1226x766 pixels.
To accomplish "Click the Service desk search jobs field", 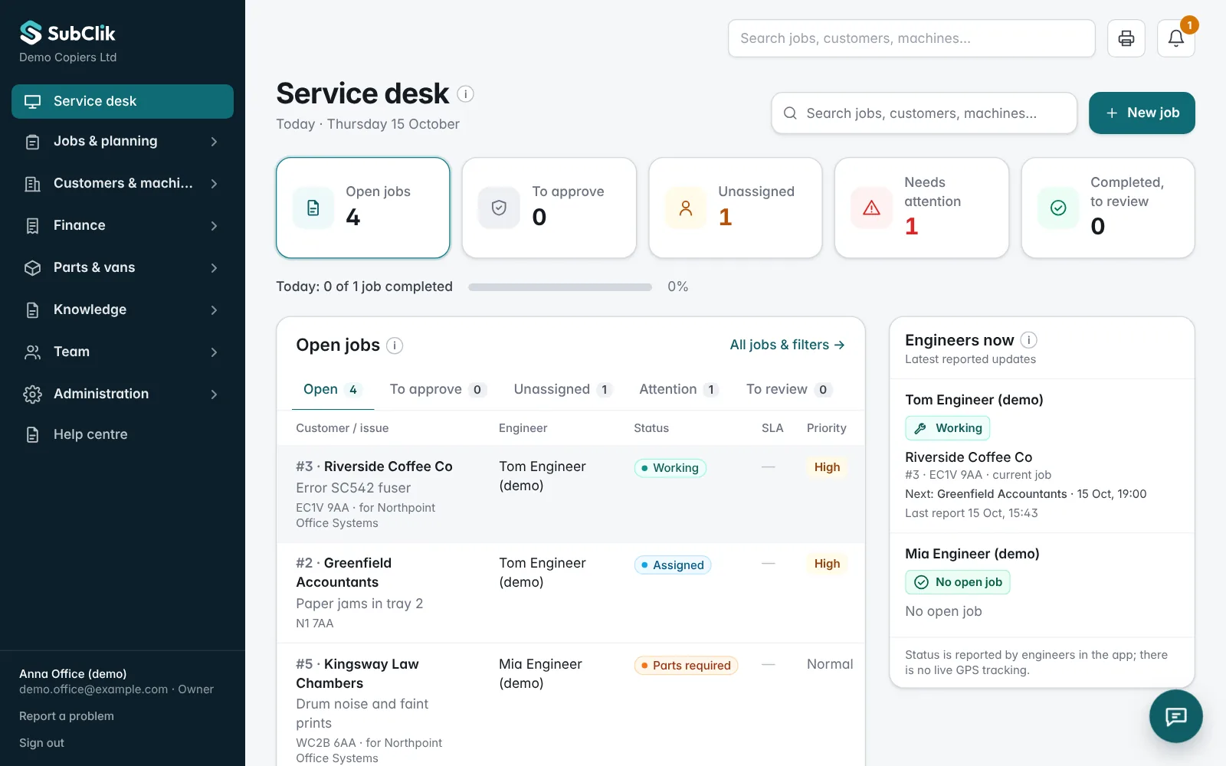I will pos(924,113).
